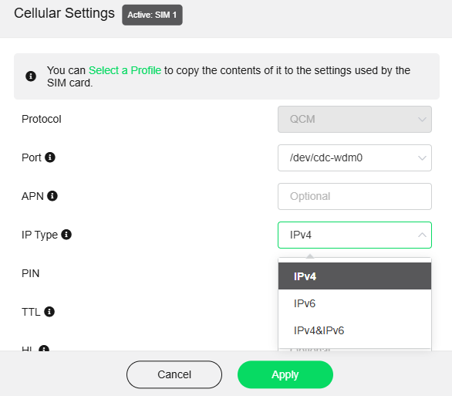Click the up chevron in IP Type field

point(422,235)
